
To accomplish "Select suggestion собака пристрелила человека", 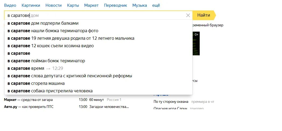I will [x=98, y=91].
